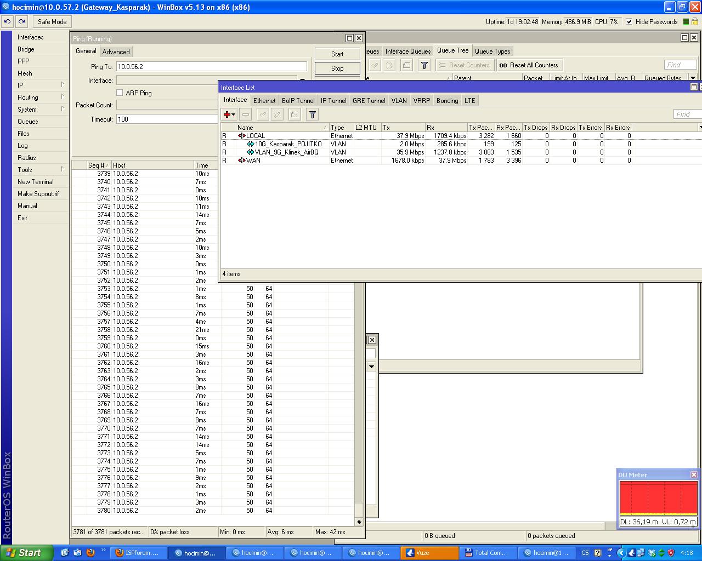Viewport: 702px width, 561px height.
Task: Click the Ping To address field
Action: [x=211, y=66]
